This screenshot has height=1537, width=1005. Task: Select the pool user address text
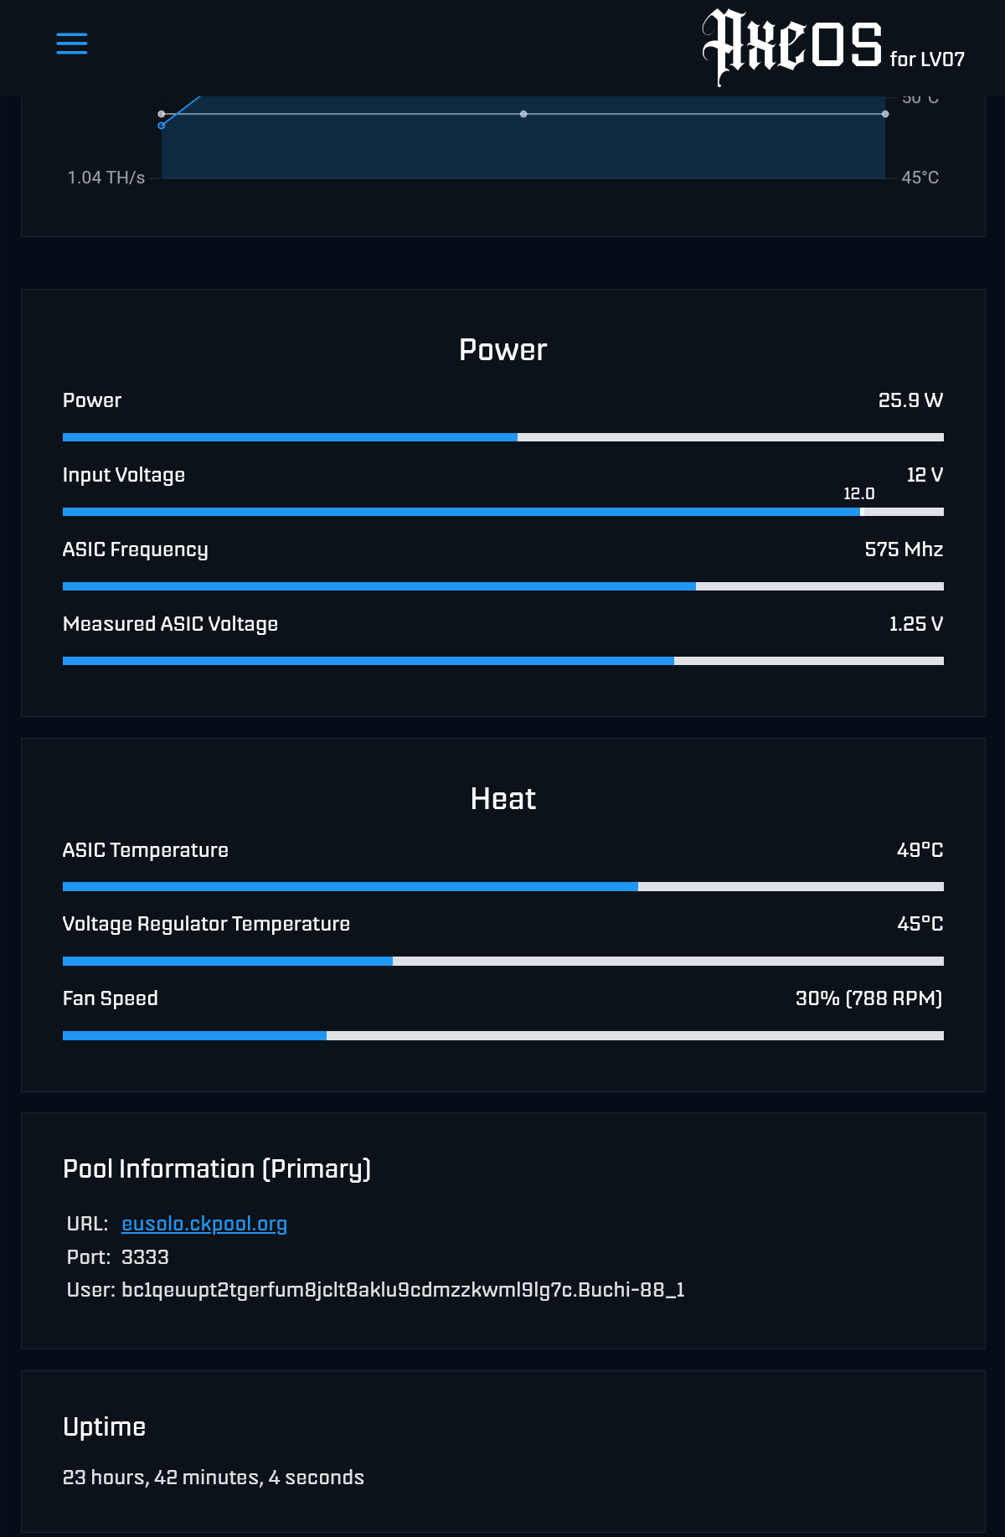click(403, 1290)
